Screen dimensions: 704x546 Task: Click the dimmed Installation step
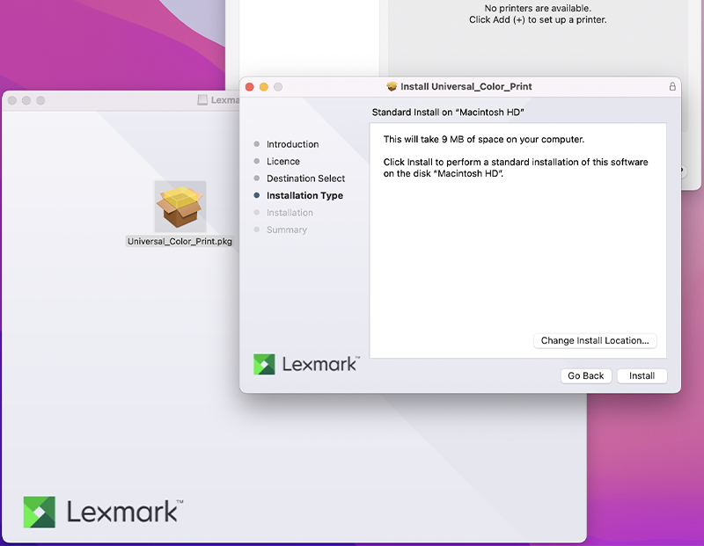tap(290, 213)
